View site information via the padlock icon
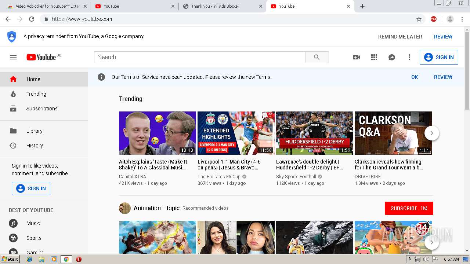The image size is (470, 264). 46,19
